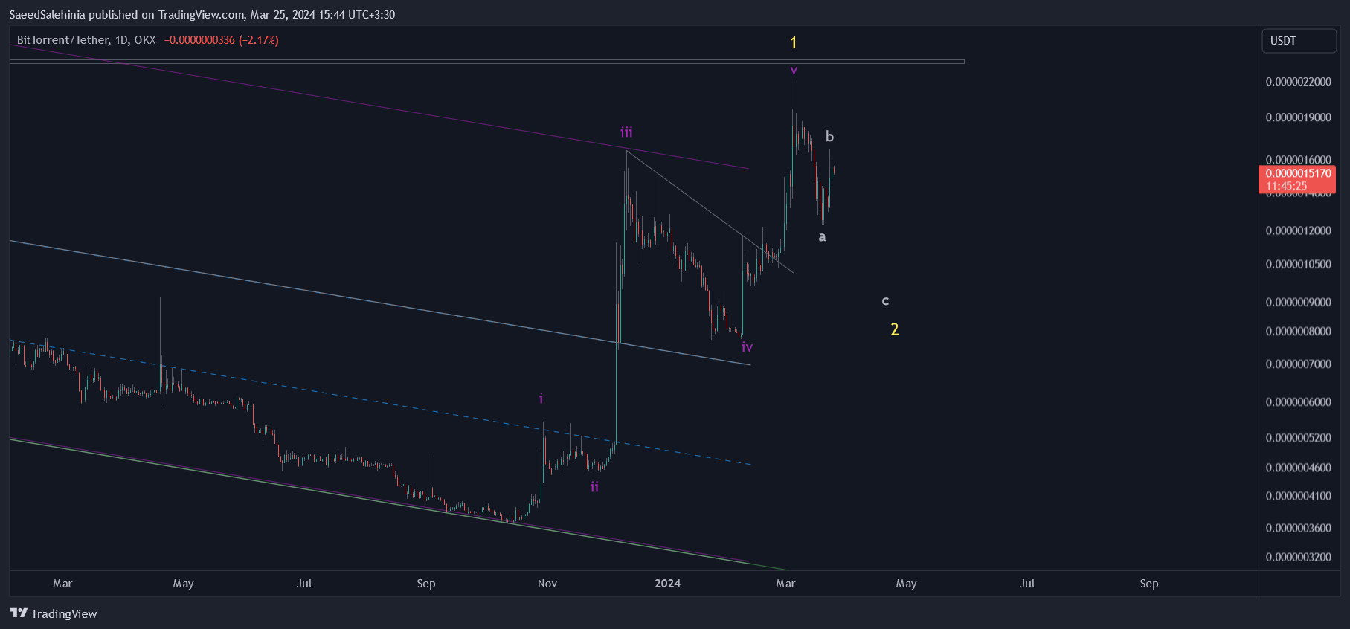Click the yellow wave label 2
1350x629 pixels.
click(895, 329)
